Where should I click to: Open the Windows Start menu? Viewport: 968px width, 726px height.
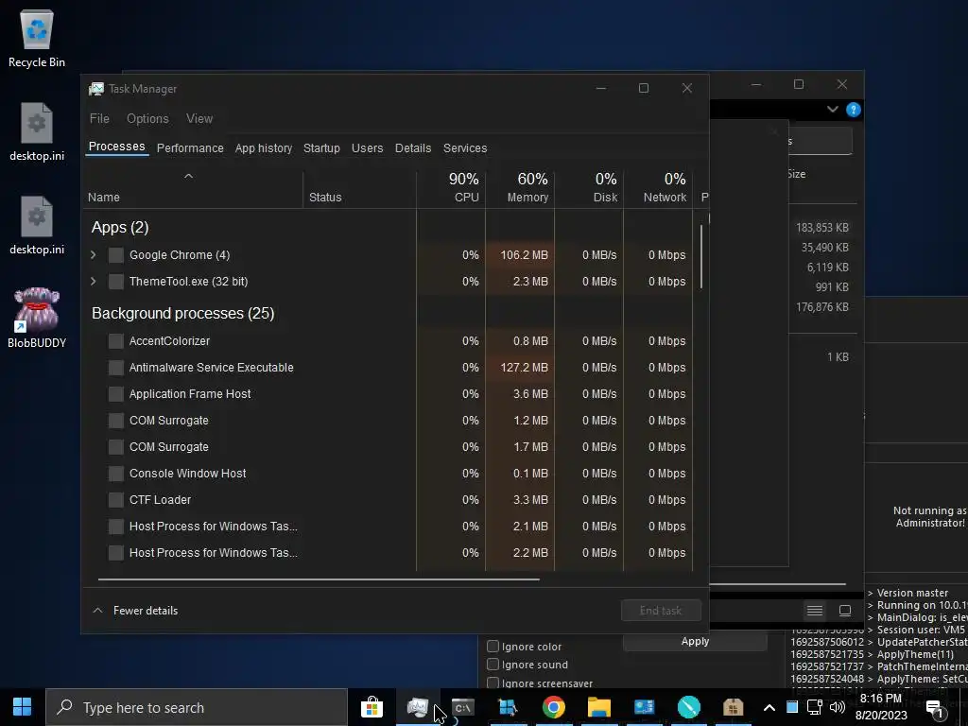tap(23, 707)
